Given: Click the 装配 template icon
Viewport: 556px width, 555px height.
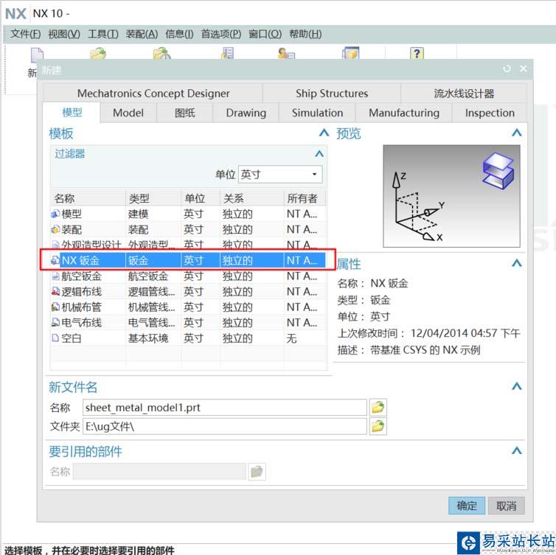Looking at the screenshot, I should (x=55, y=229).
